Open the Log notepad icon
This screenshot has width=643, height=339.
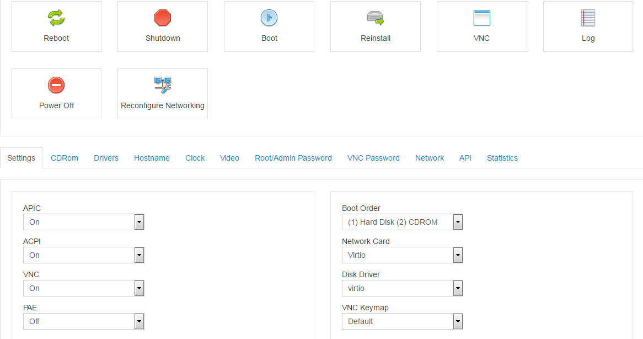point(588,18)
